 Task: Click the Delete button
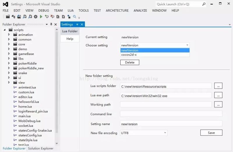point(130,62)
